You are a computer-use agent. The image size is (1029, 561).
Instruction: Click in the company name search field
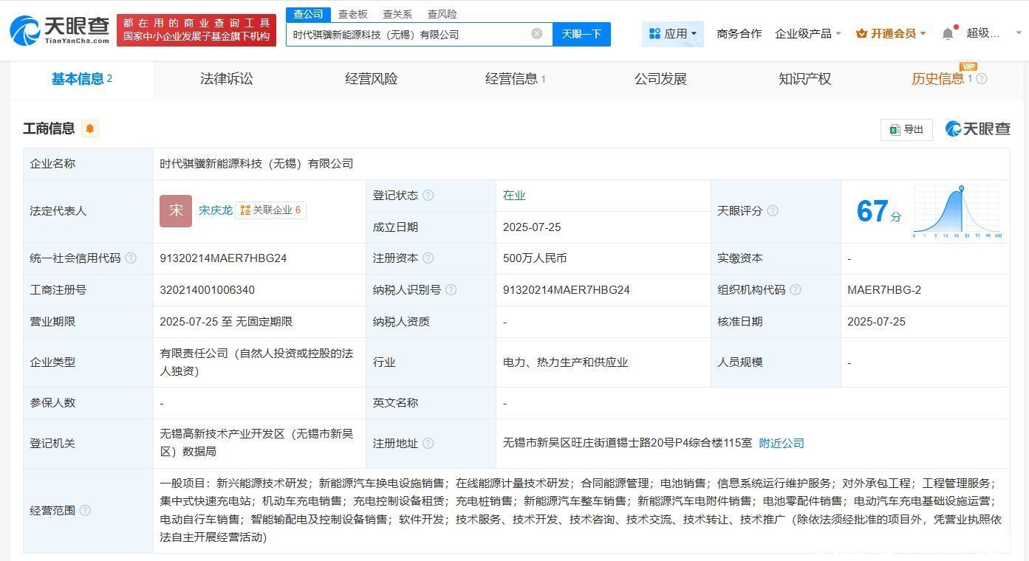point(406,34)
